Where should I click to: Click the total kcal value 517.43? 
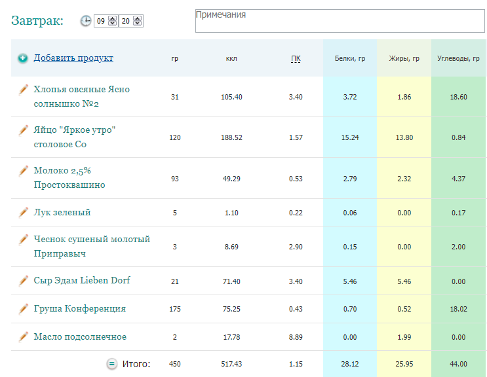(231, 365)
